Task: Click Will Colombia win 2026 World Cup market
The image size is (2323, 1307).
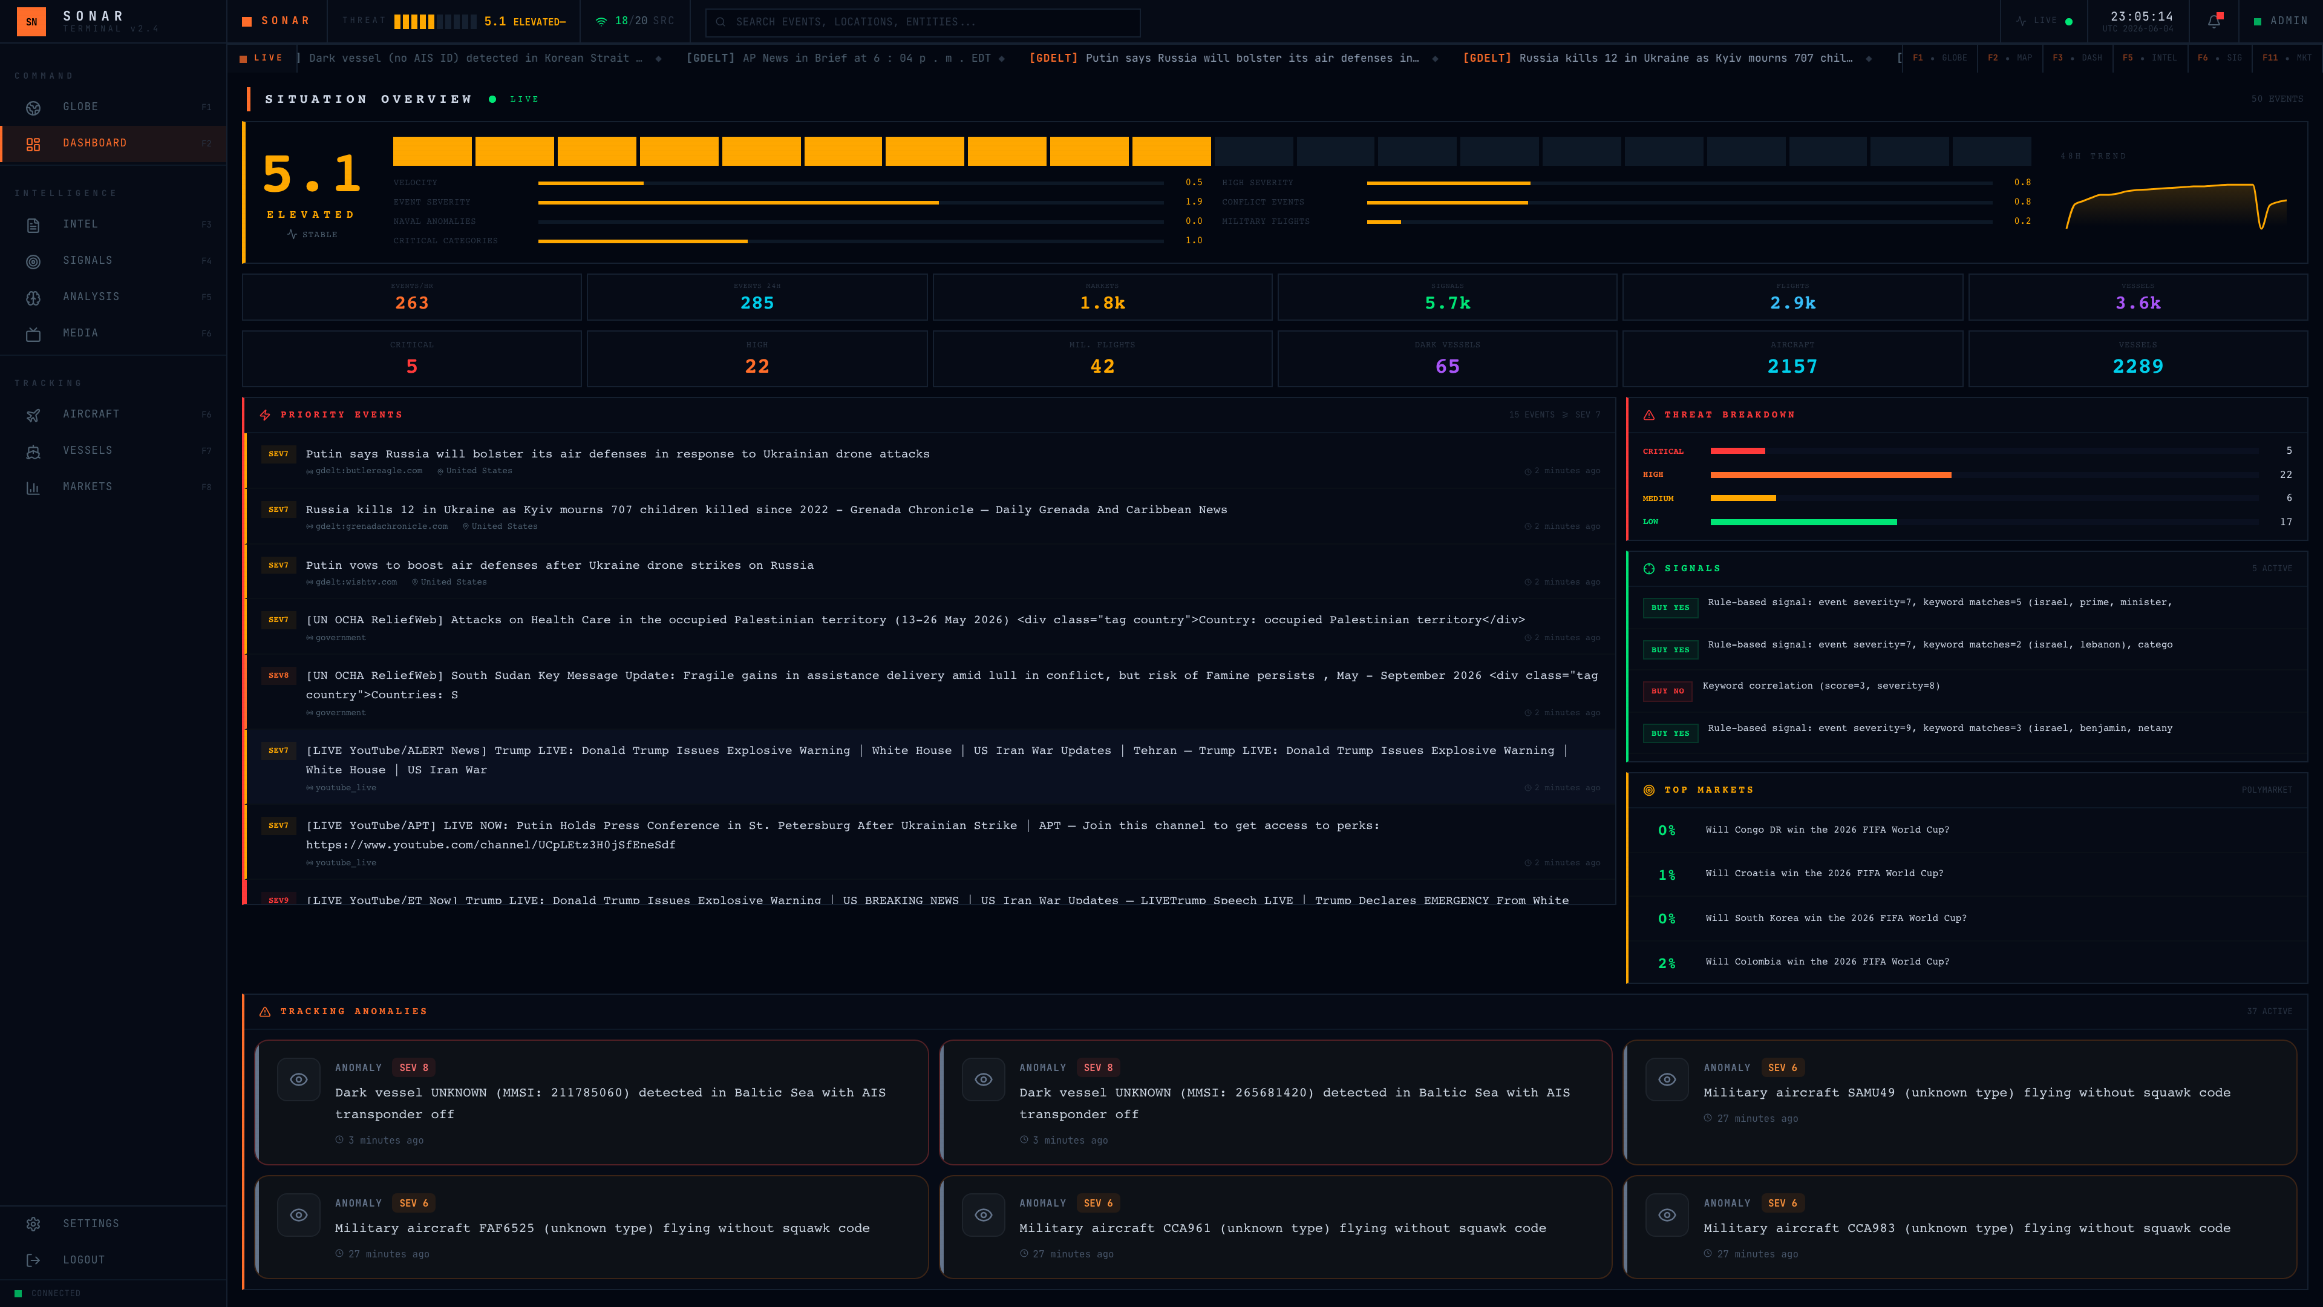Action: coord(1968,963)
